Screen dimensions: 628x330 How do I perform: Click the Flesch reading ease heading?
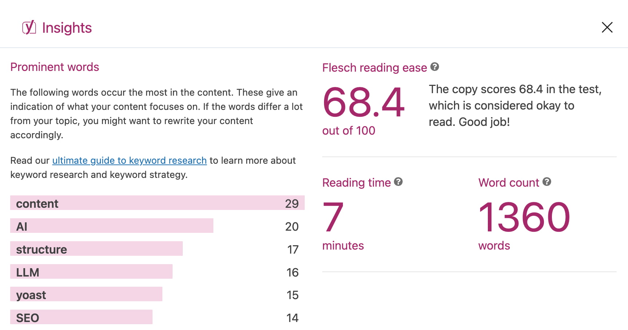pos(374,68)
